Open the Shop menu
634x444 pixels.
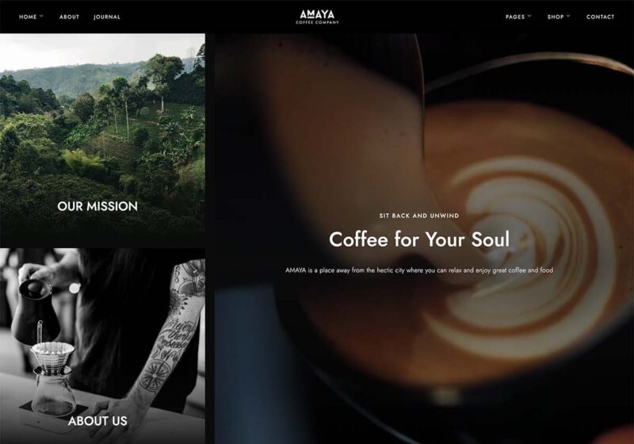coord(556,17)
